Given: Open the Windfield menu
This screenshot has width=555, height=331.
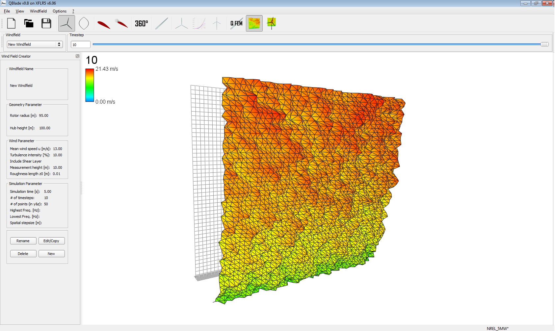Looking at the screenshot, I should point(38,11).
